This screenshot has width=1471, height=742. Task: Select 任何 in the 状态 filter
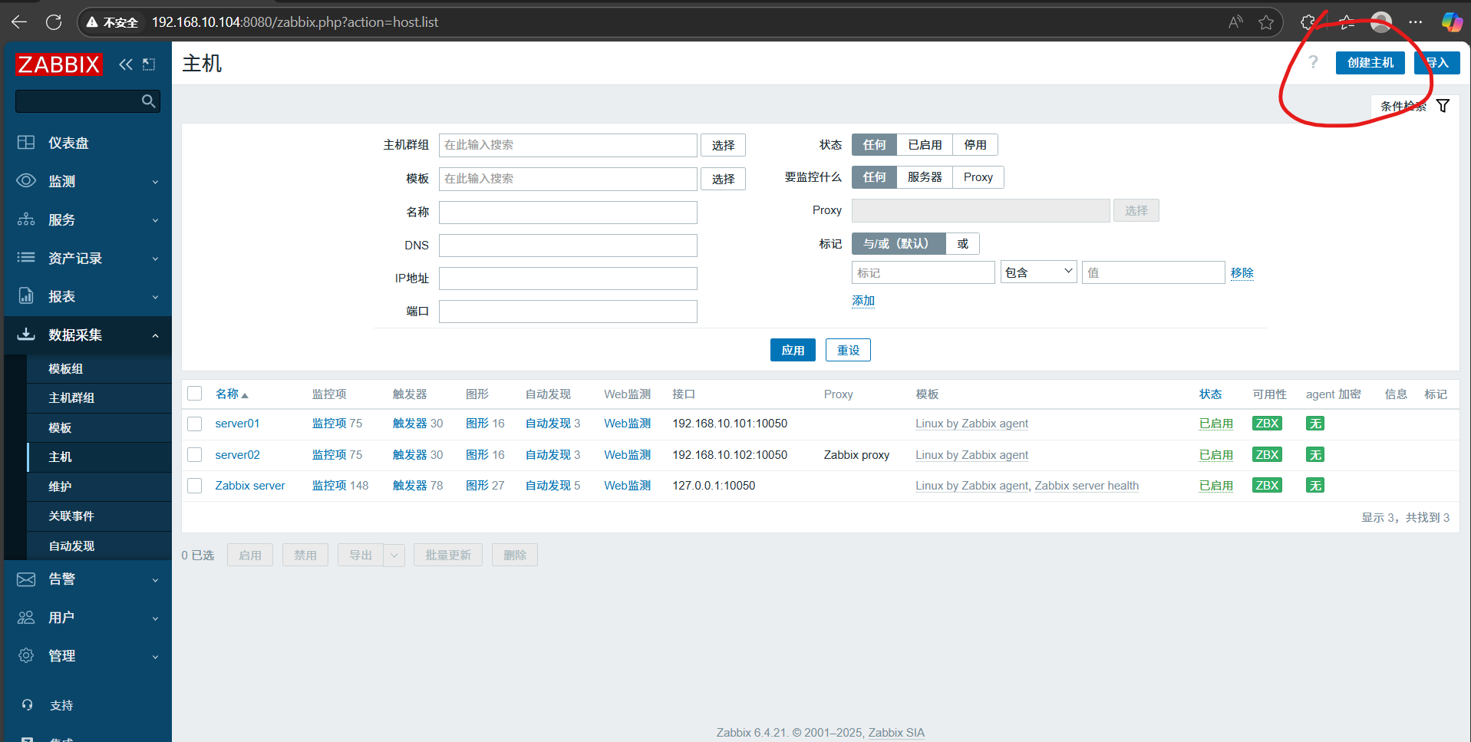874,145
